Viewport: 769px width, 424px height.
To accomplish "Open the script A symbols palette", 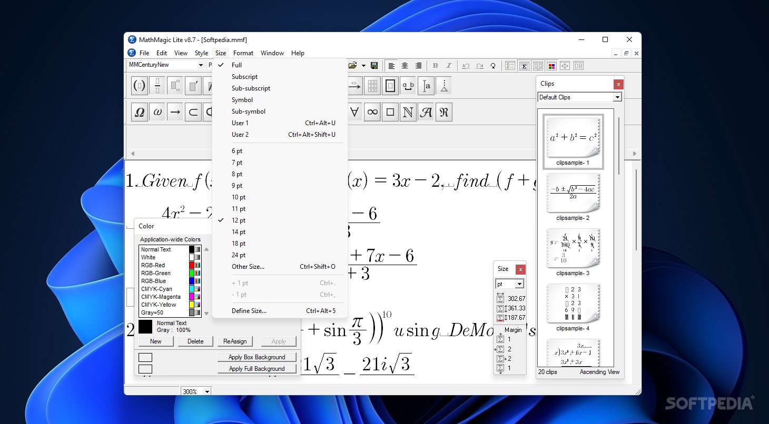I will pos(426,112).
